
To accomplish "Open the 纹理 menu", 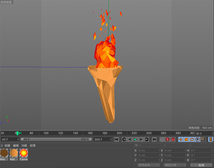I will point(32,146).
